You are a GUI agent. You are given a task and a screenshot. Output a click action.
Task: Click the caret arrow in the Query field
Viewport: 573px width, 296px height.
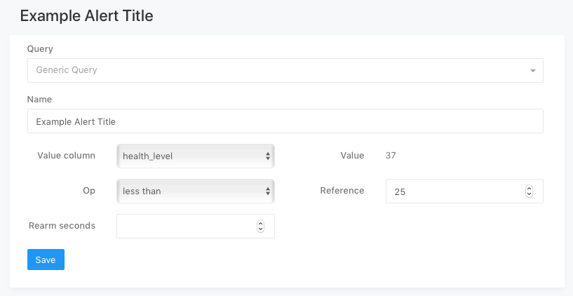[532, 71]
